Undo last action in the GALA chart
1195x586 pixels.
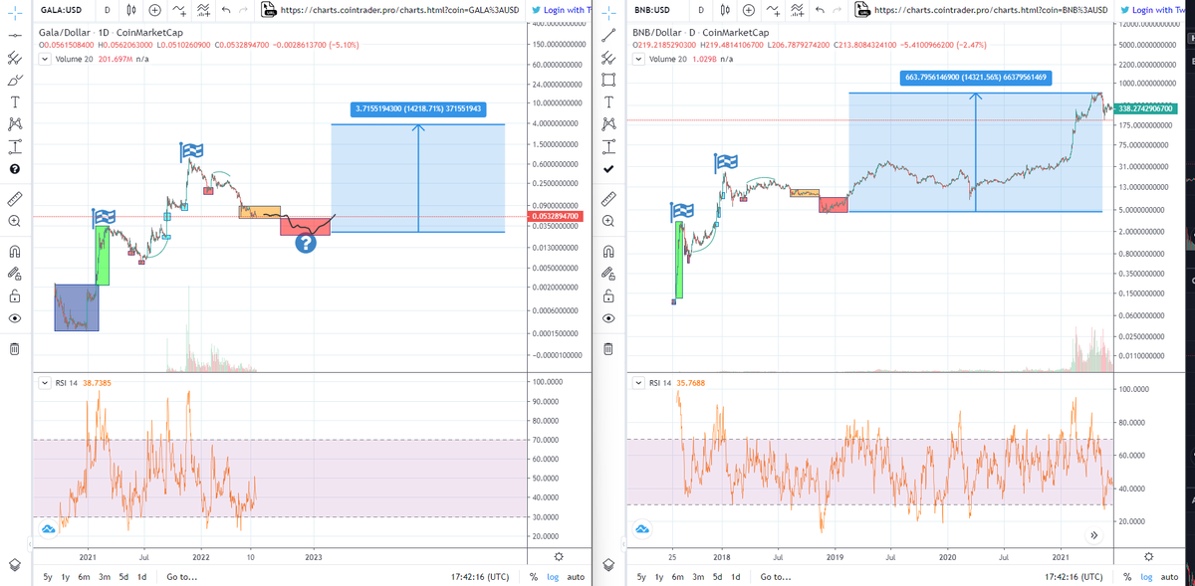227,10
